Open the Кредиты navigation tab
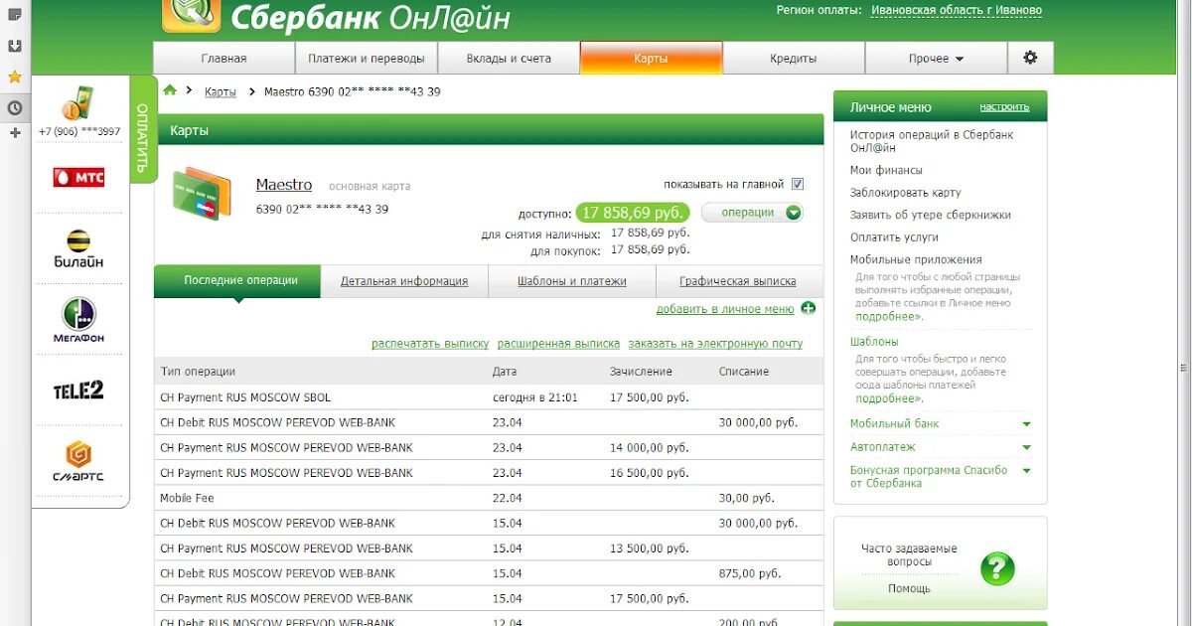 pos(793,59)
